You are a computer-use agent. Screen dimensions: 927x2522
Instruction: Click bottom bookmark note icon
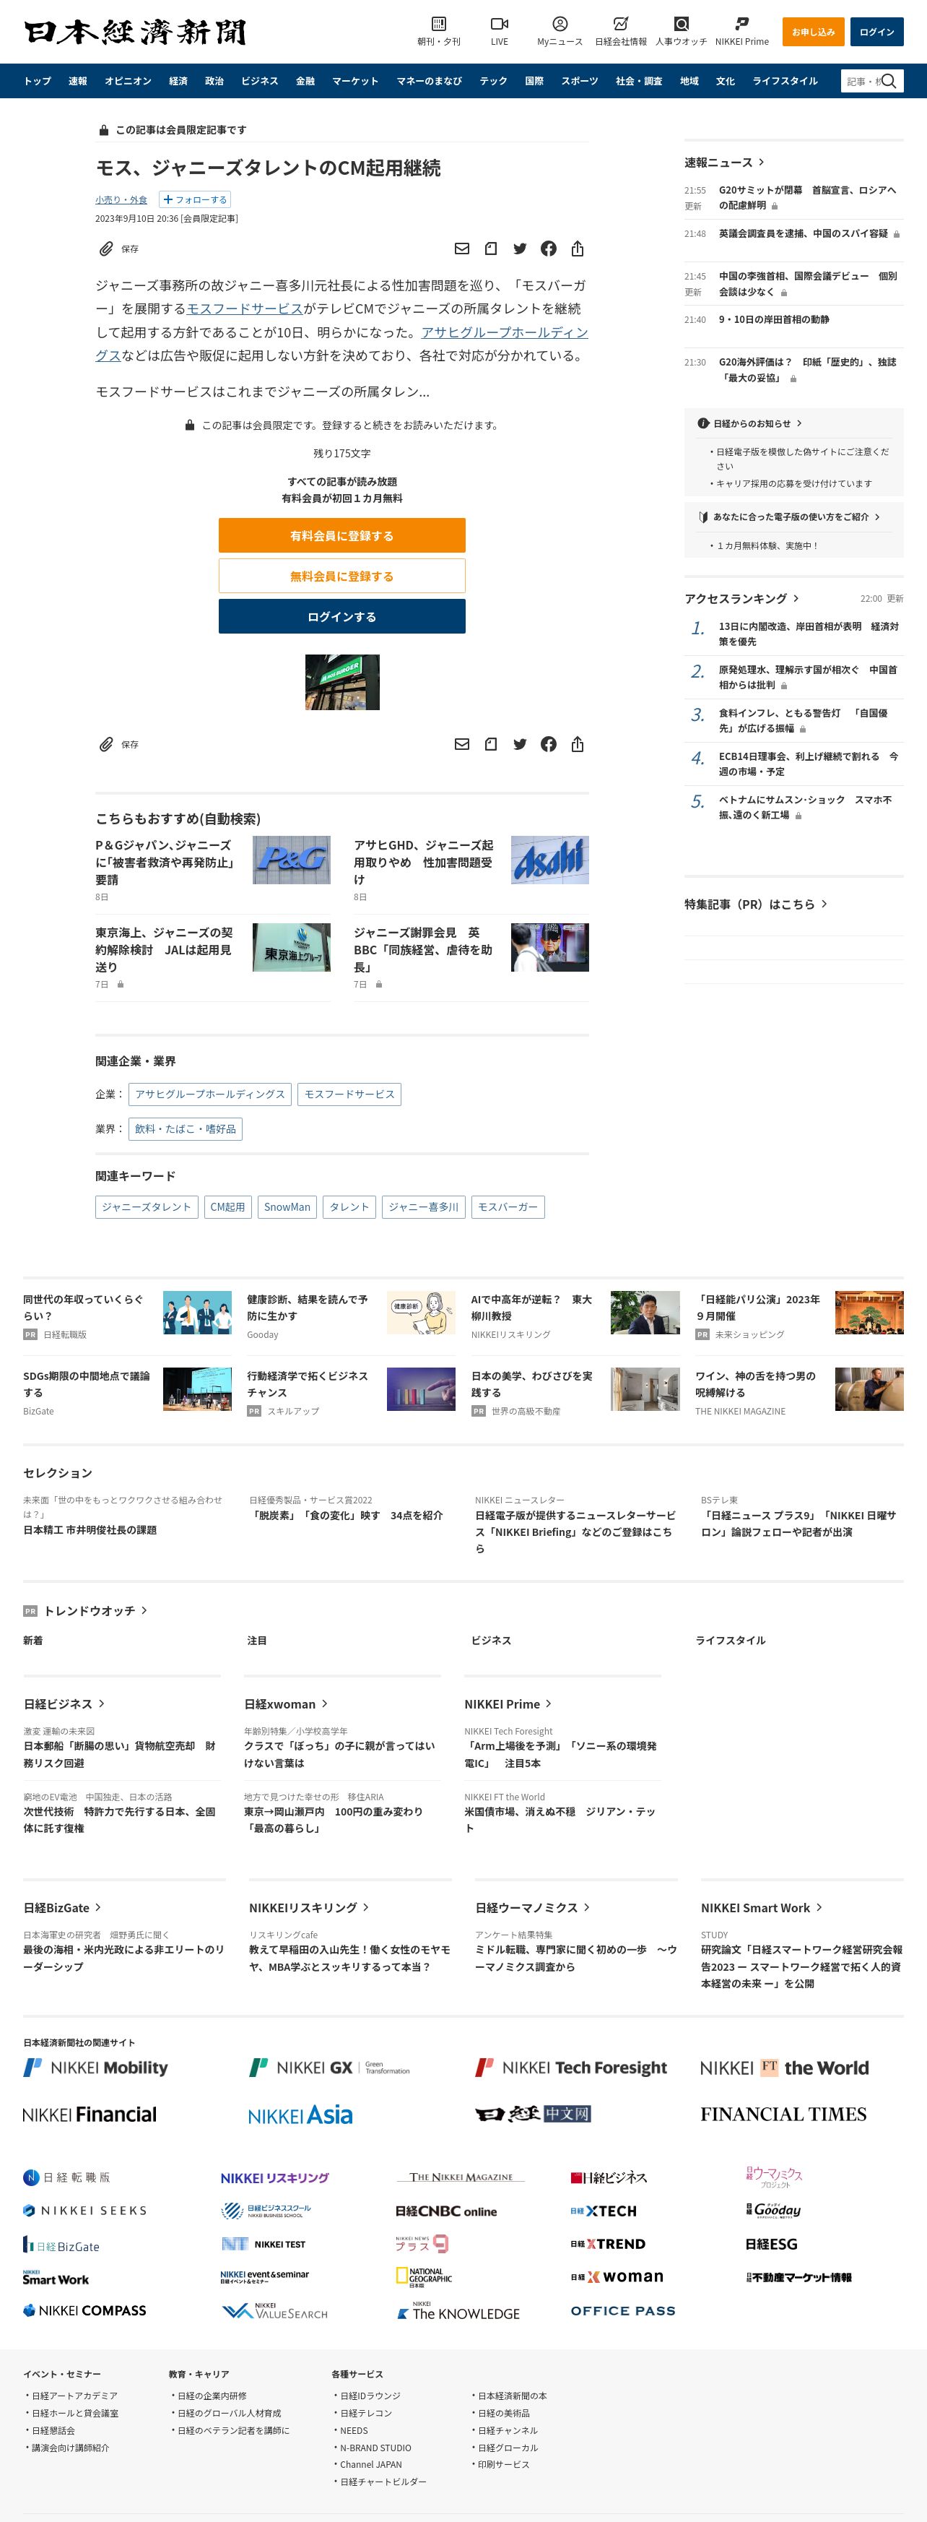pyautogui.click(x=492, y=744)
